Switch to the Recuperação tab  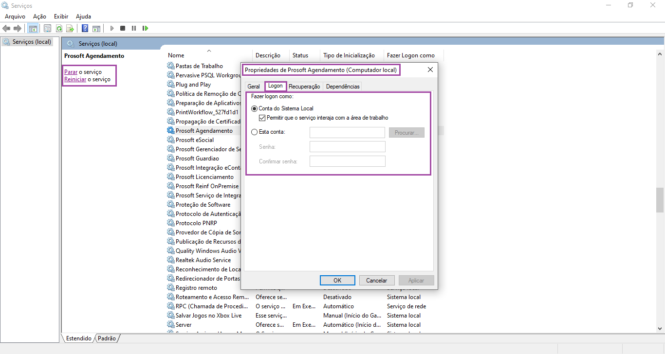tap(304, 87)
